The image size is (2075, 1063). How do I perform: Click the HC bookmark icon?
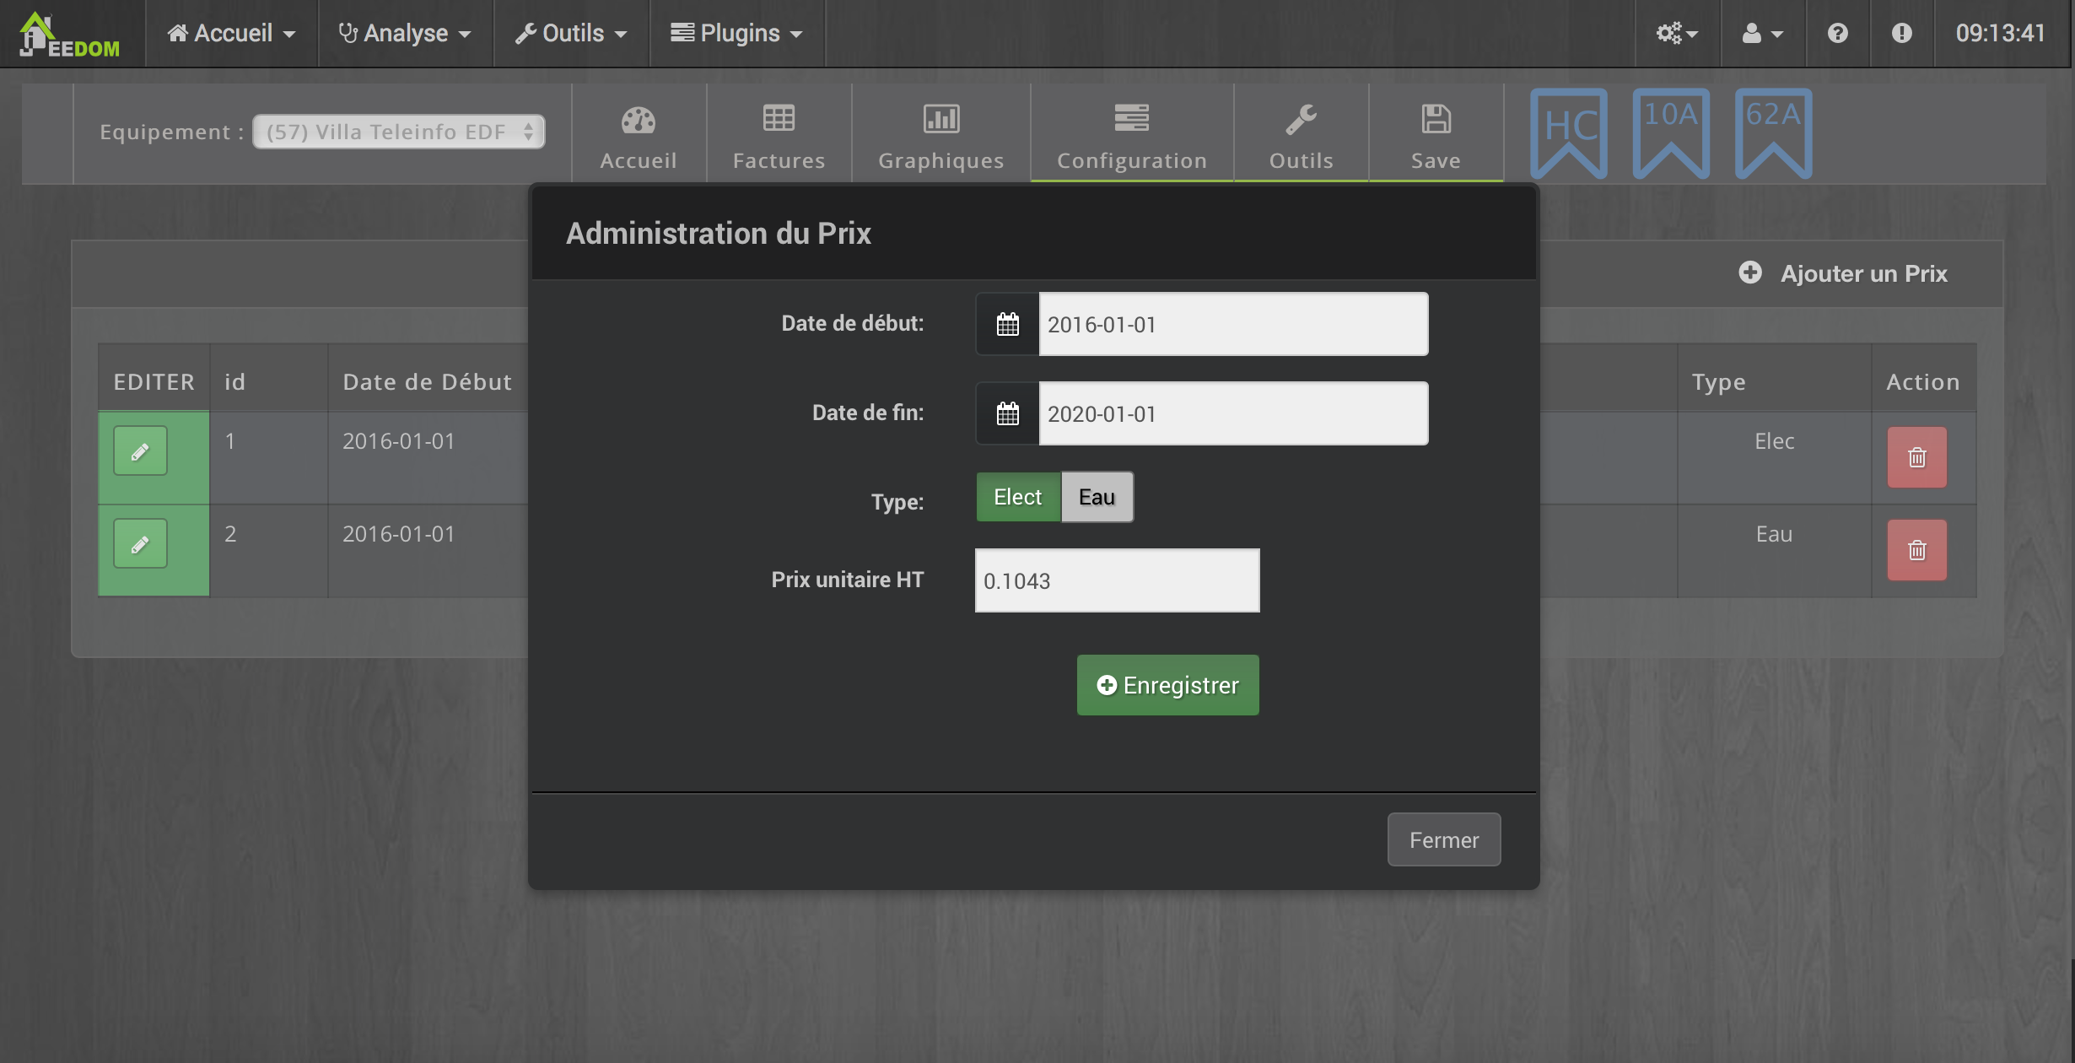pyautogui.click(x=1569, y=133)
